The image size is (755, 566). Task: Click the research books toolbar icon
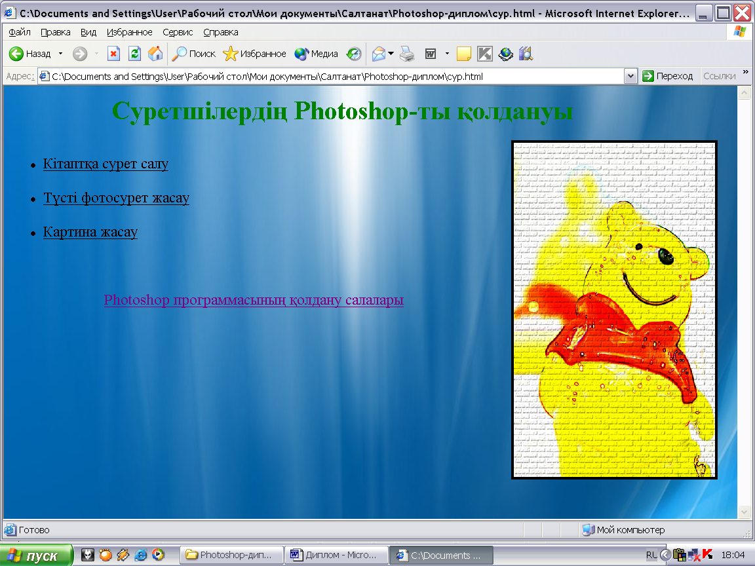tap(526, 54)
